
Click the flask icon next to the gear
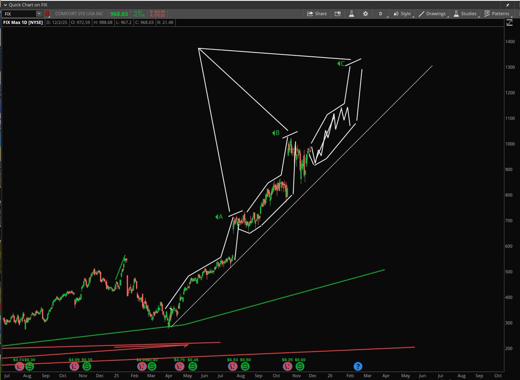pos(351,13)
